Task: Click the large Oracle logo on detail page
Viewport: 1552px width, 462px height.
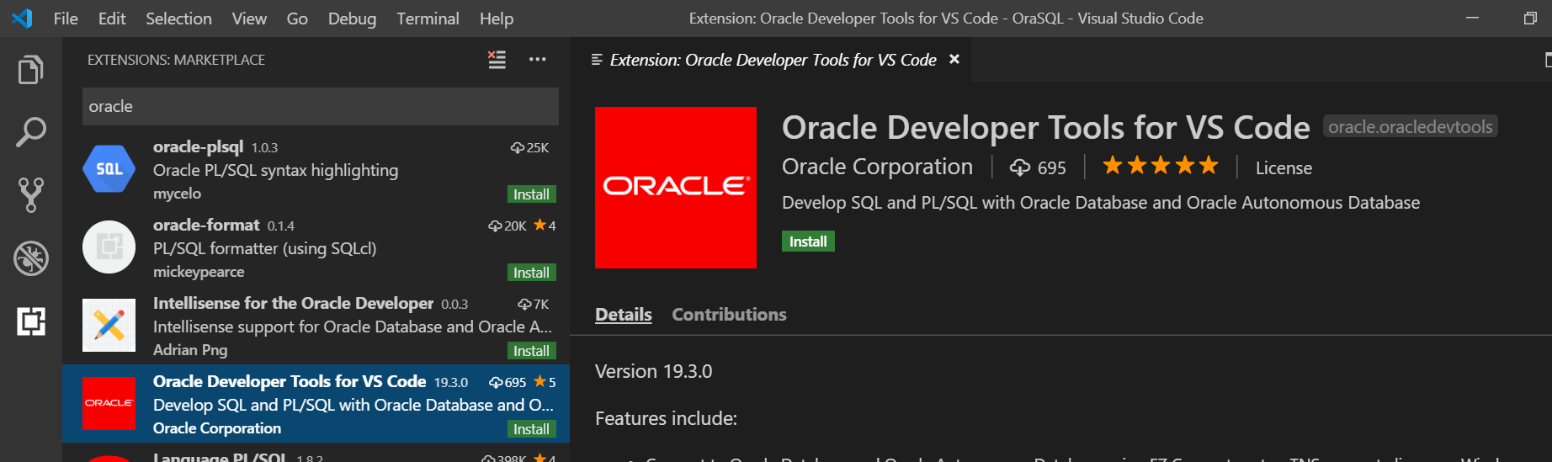Action: click(676, 188)
